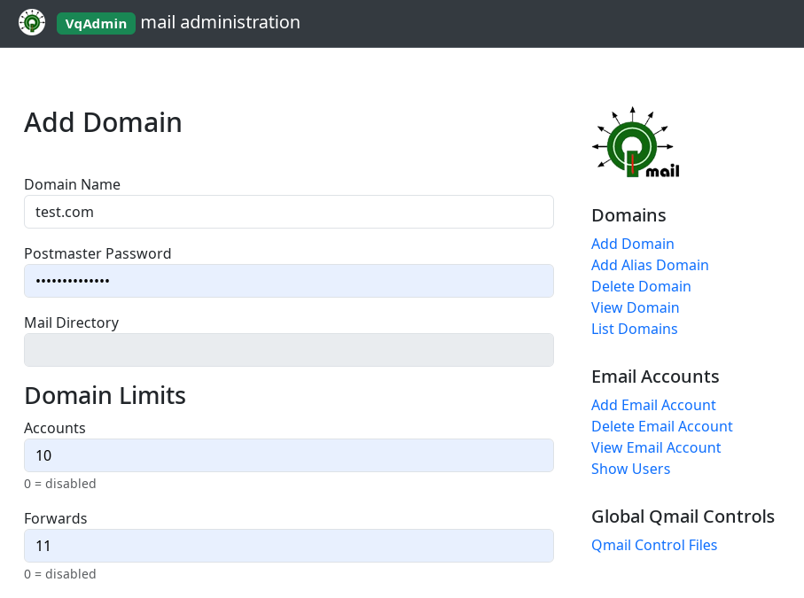Focus the Domain Name input field
Image resolution: width=804 pixels, height=598 pixels.
289,212
